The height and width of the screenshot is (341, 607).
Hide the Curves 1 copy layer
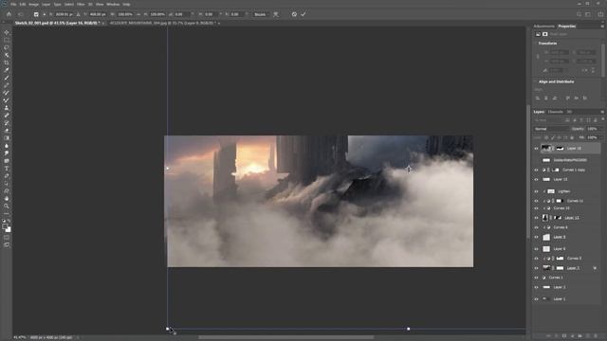(x=536, y=170)
